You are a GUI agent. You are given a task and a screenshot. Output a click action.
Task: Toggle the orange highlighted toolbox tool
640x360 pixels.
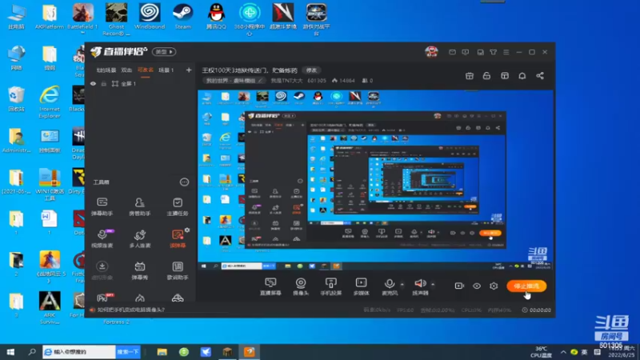pyautogui.click(x=177, y=238)
